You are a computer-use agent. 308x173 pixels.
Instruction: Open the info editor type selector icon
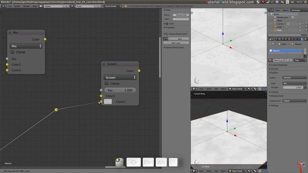[x=4, y=6]
